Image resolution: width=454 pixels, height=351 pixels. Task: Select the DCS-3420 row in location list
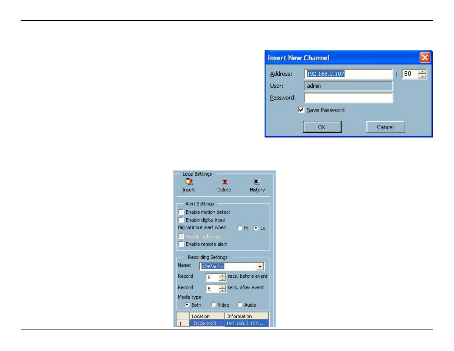(x=205, y=323)
